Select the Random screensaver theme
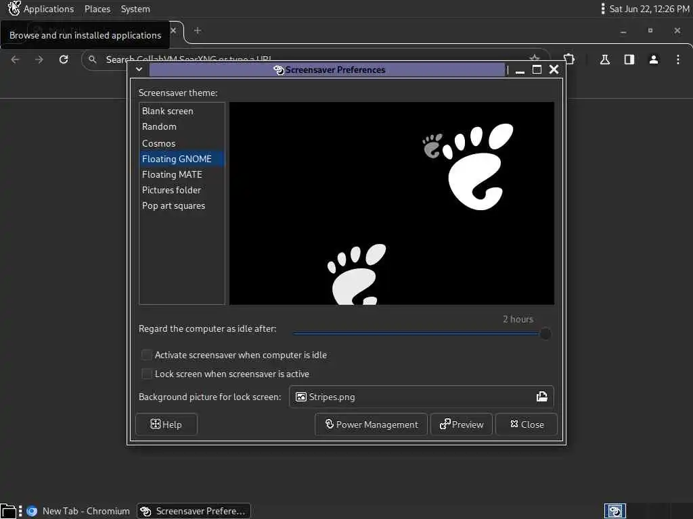Screen dimensions: 693x519 [x=181, y=126]
